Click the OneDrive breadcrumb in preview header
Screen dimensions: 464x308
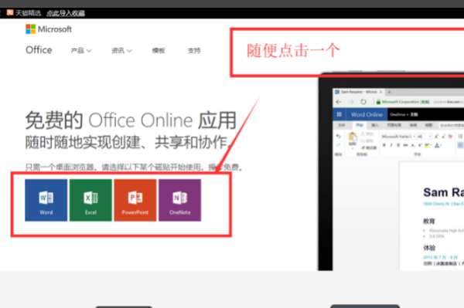(397, 114)
